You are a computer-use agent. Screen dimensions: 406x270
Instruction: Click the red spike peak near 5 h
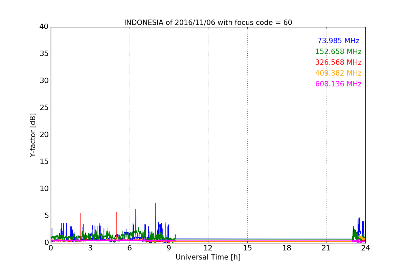[x=116, y=213]
